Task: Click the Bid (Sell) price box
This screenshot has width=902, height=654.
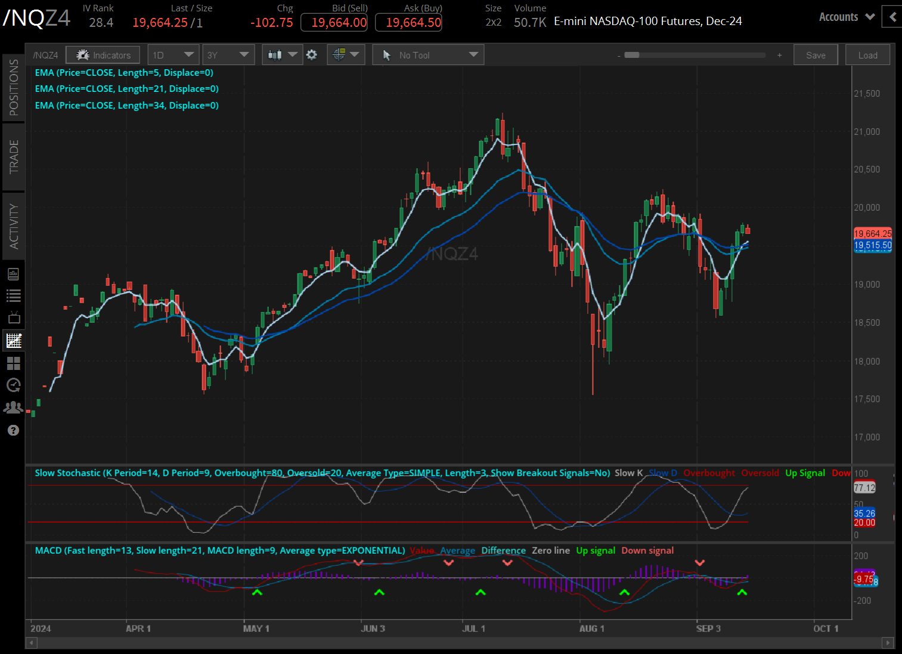Action: click(x=334, y=22)
